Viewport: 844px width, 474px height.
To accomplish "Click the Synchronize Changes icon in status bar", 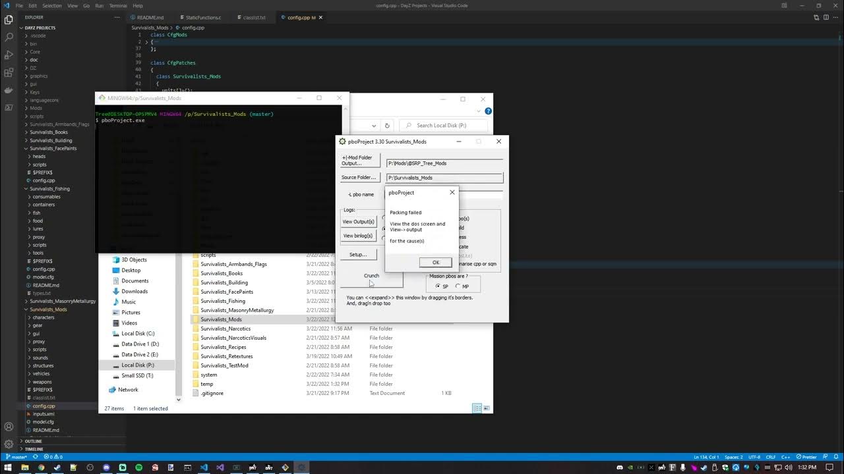I will coord(37,457).
